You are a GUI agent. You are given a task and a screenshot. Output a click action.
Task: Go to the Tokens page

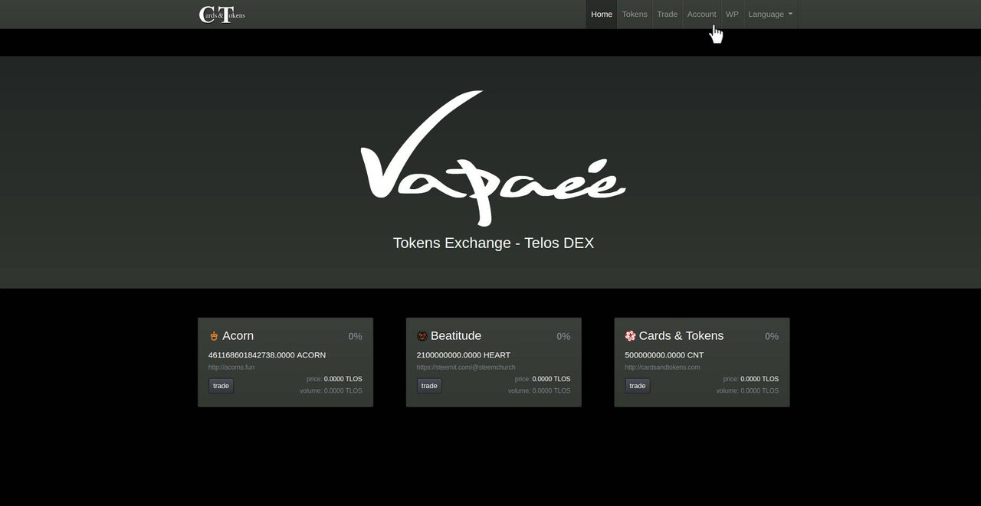pyautogui.click(x=635, y=14)
